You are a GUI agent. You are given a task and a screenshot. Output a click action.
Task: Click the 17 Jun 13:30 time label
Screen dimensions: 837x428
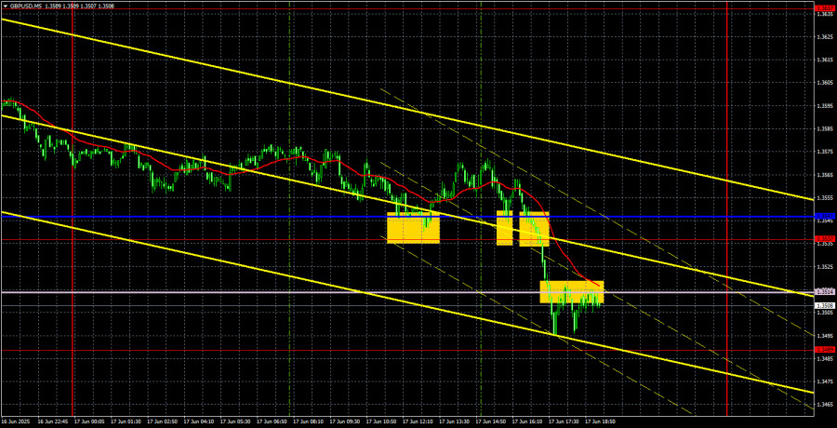point(453,421)
